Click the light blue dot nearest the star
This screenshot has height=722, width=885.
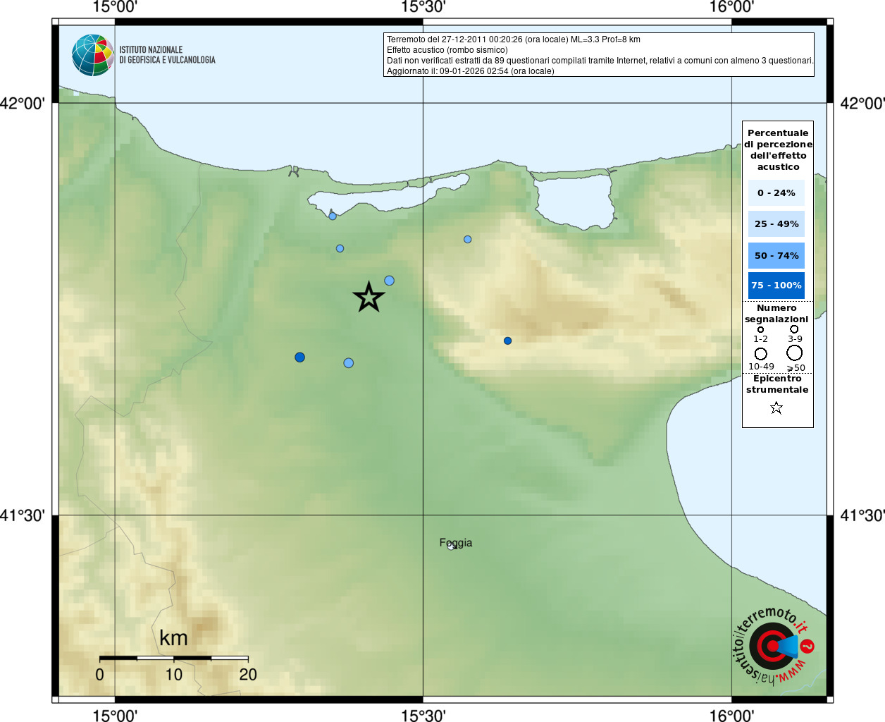click(x=389, y=281)
